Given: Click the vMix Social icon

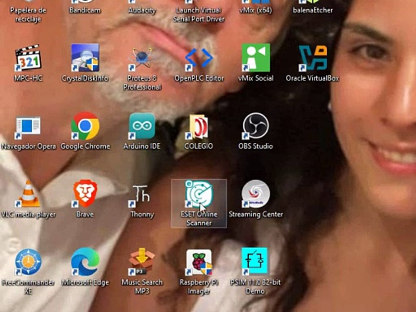Looking at the screenshot, I should [x=256, y=58].
